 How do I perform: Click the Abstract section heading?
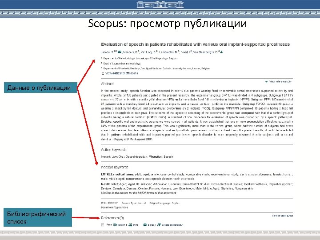pyautogui.click(x=107, y=84)
